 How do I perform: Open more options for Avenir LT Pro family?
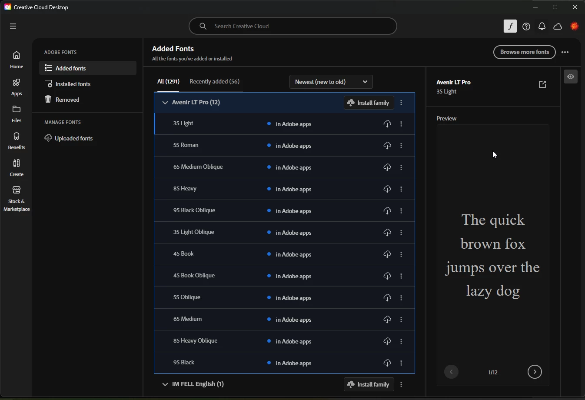tap(401, 103)
